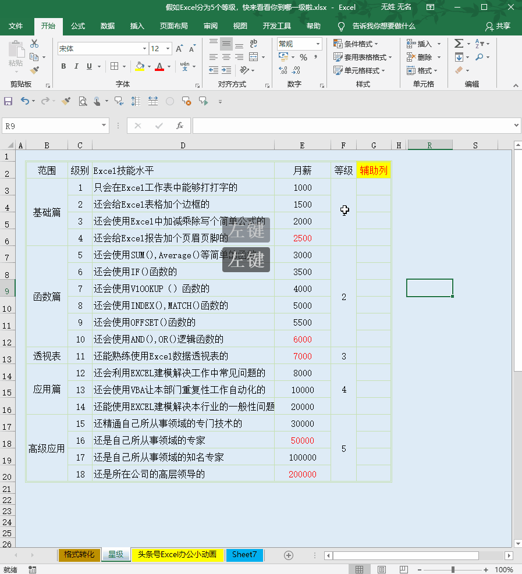Collapse the ribbon with the chevron
522x574 pixels.
516,85
